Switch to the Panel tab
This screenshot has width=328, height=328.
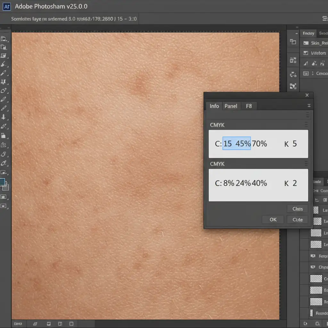(x=231, y=106)
